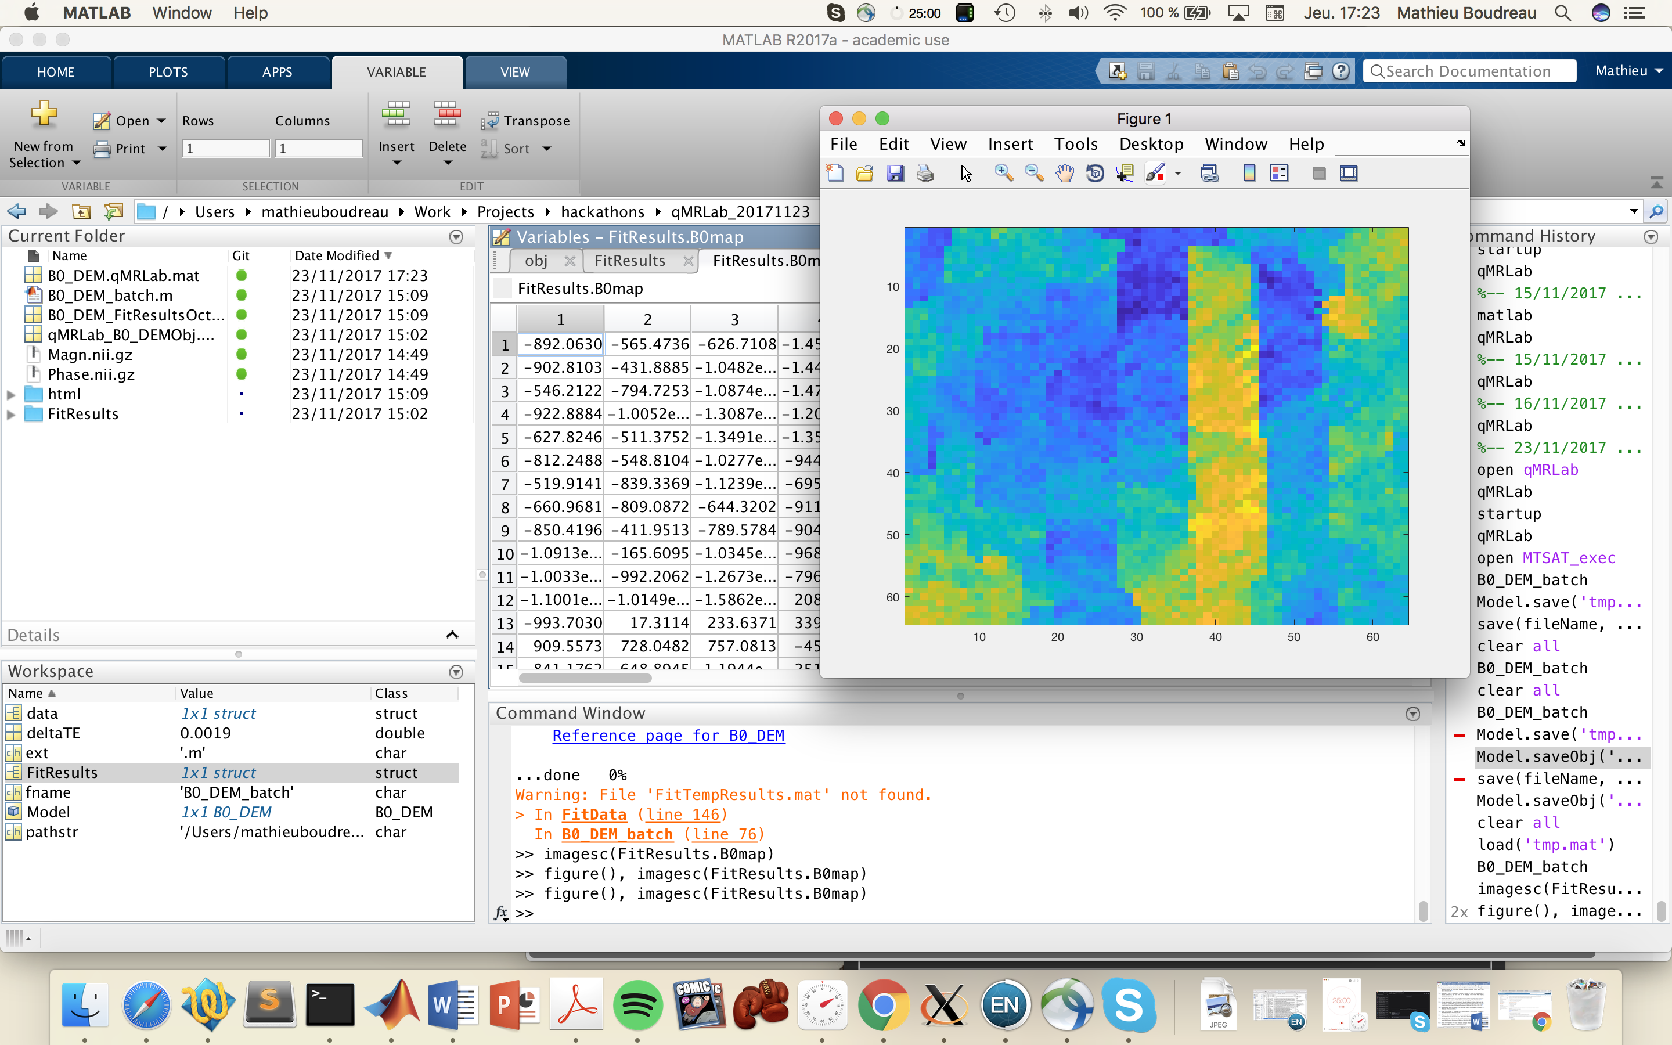Screen dimensions: 1672x1045
Task: Insert a legend into the figure
Action: click(1280, 173)
